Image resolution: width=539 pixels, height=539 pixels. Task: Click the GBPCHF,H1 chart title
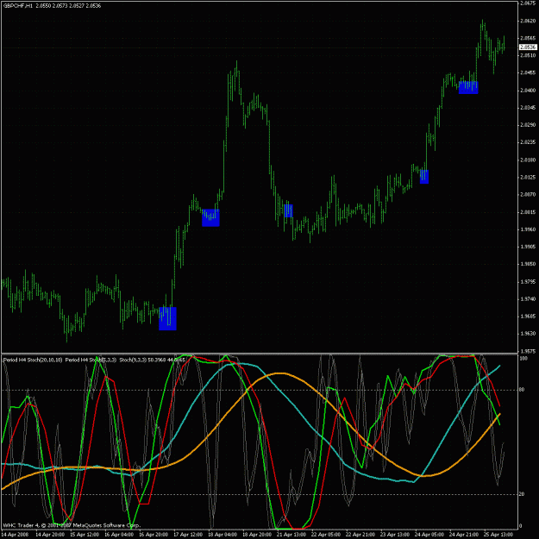point(18,5)
